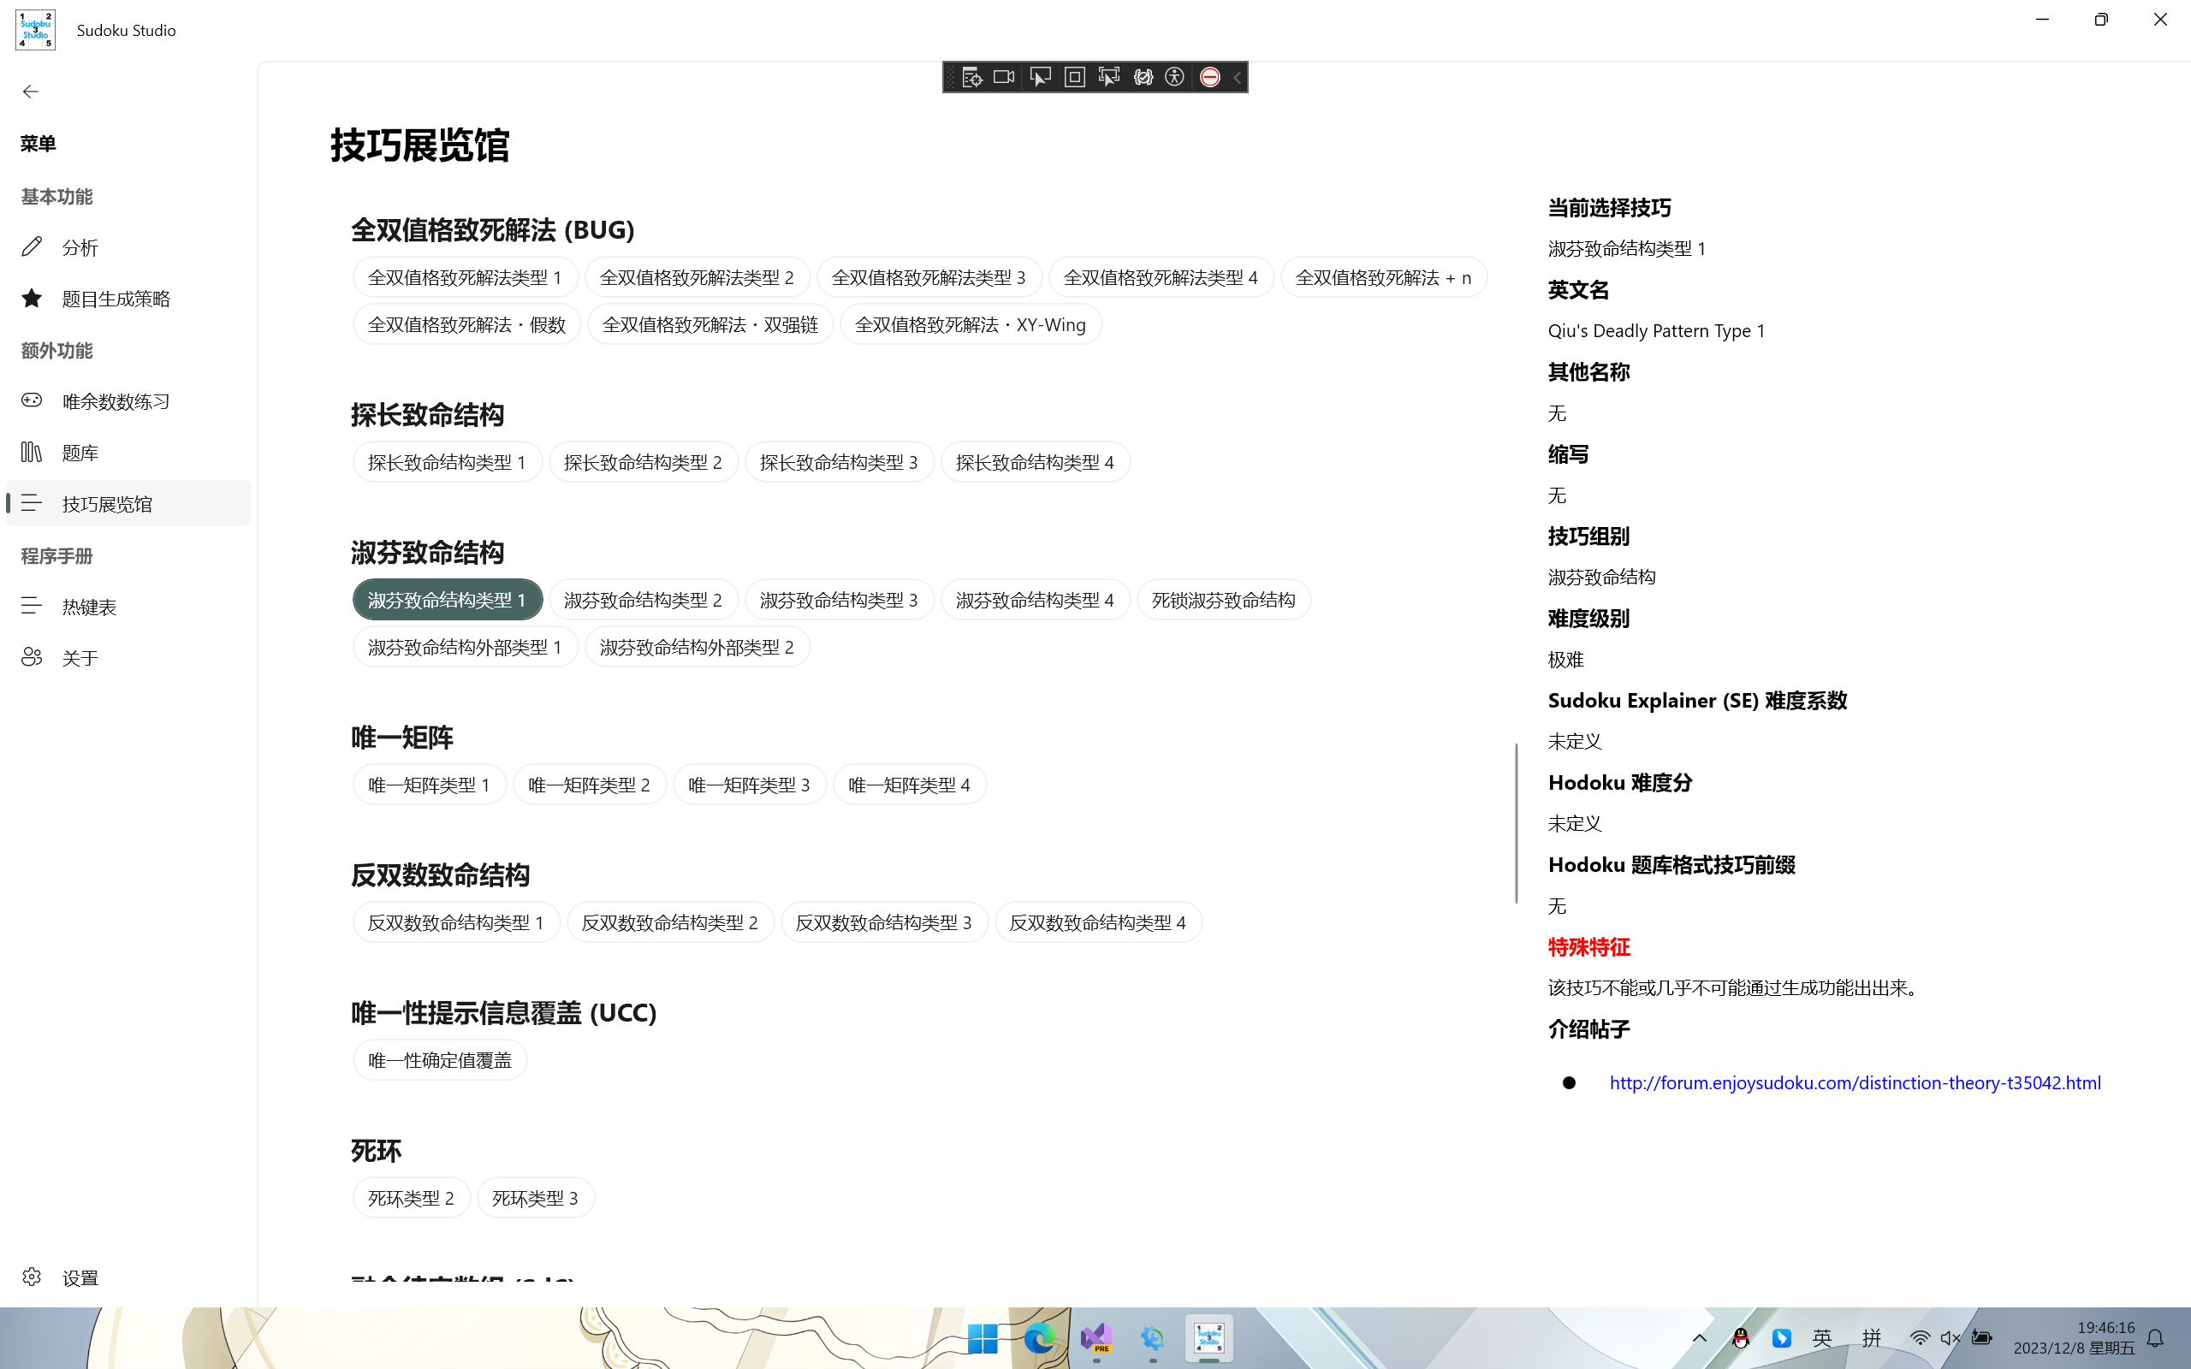This screenshot has width=2191, height=1369.
Task: Open the enjoysudoku distinction-theory forum link
Action: (x=1856, y=1082)
